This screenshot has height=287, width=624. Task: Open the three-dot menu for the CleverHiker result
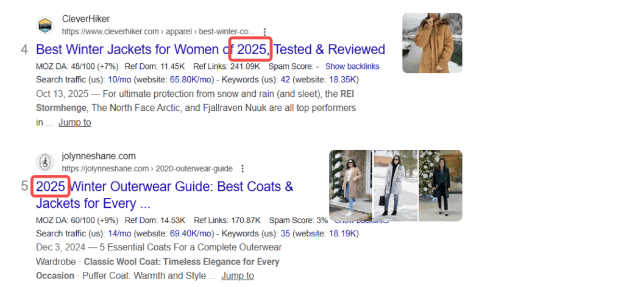click(264, 32)
